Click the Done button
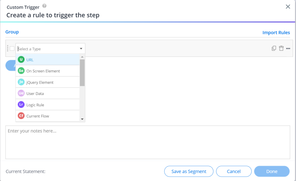The image size is (296, 181). pos(272,171)
